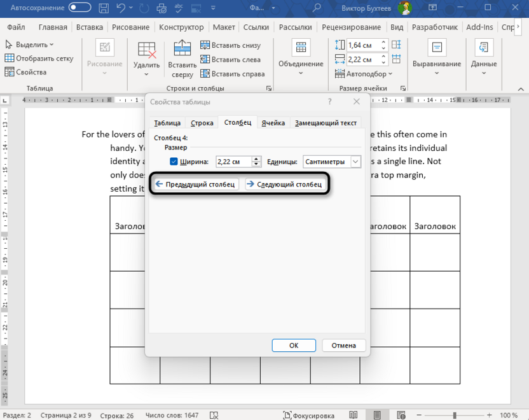Click the spelling check abc icon
529x420 pixels.
179,8
